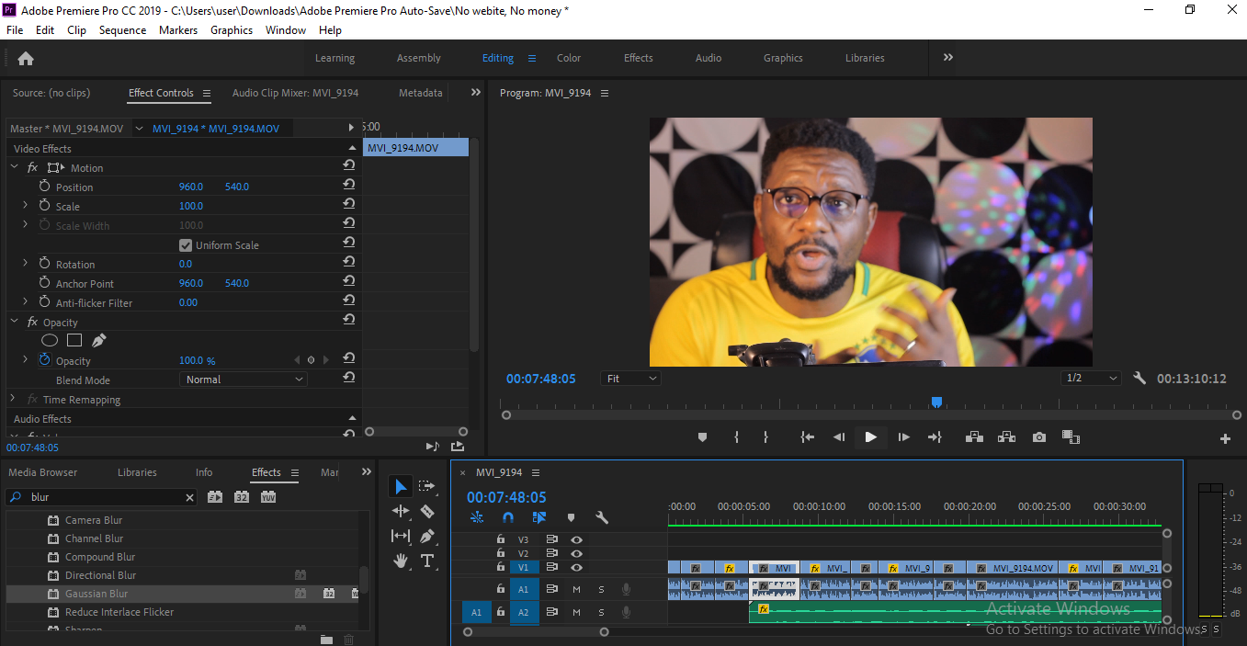Screen dimensions: 1247x646
Task: Click Comparison View icon in Program monitor
Action: [x=1071, y=437]
